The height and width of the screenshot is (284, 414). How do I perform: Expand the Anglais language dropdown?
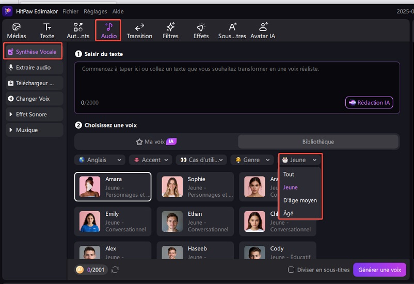pos(100,160)
